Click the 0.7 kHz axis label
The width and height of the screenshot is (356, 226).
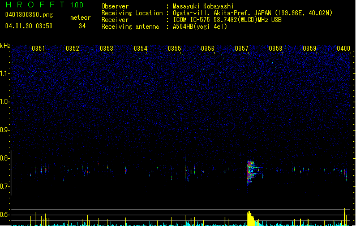click(x=5, y=186)
